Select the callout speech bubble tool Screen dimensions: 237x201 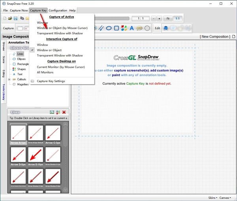click(x=139, y=28)
